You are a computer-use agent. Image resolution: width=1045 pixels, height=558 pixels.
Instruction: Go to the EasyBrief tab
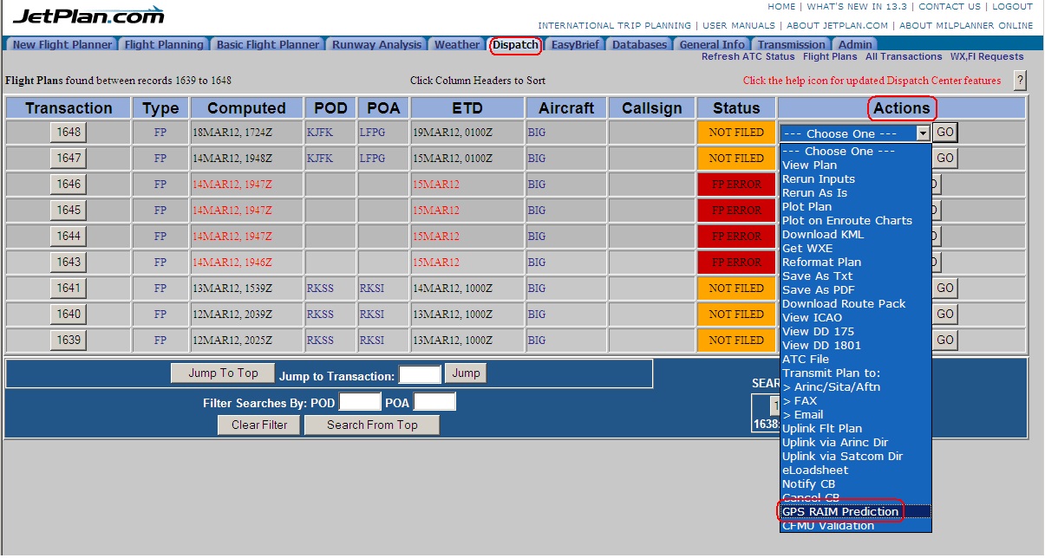click(x=575, y=45)
